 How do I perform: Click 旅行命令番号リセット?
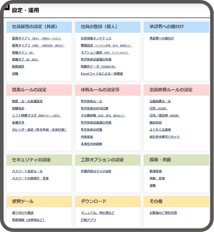165,137
